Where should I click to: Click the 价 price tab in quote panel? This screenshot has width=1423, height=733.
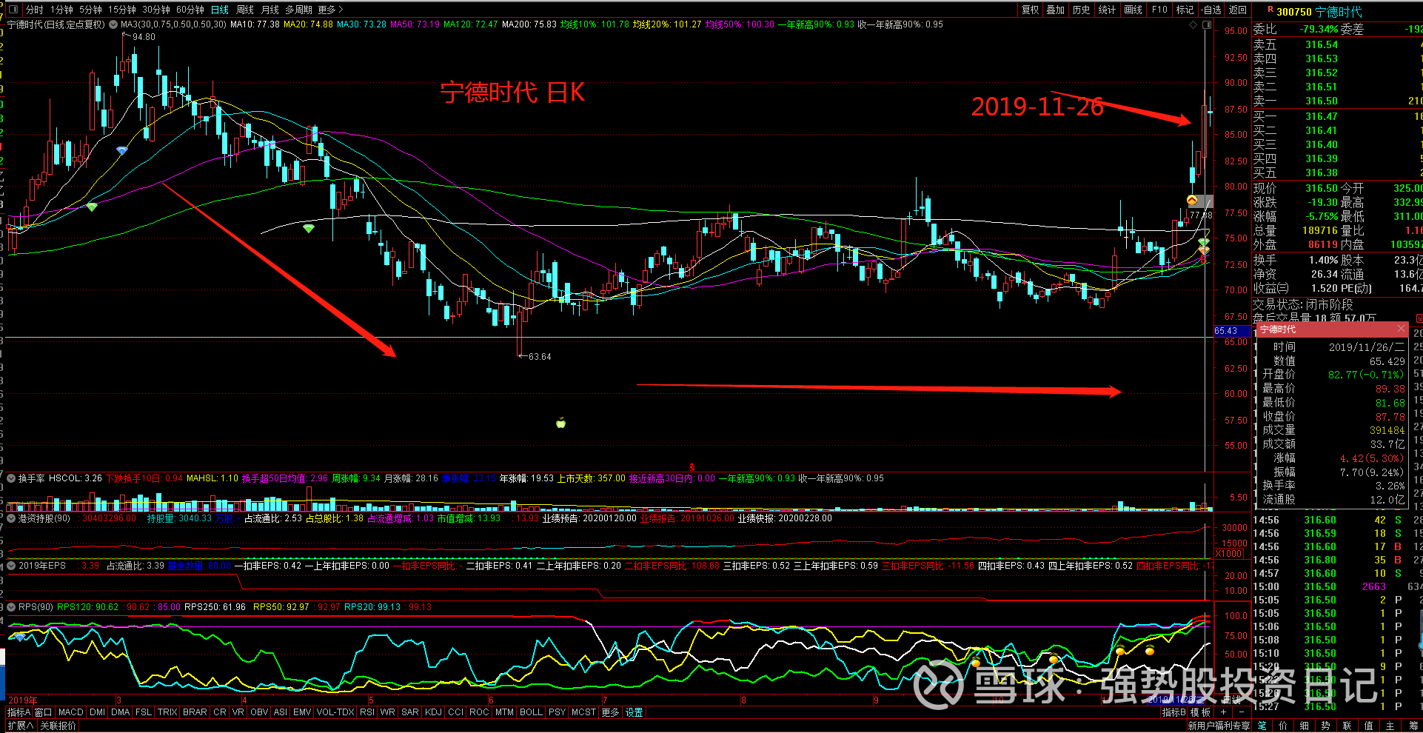(1283, 726)
